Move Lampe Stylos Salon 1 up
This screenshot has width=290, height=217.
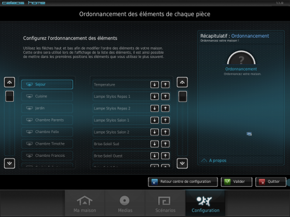click(x=165, y=120)
